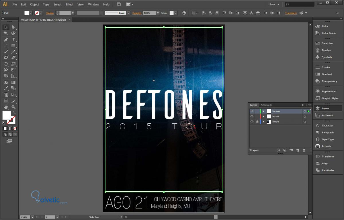
Task: Hide the formas layer
Action: click(x=252, y=111)
